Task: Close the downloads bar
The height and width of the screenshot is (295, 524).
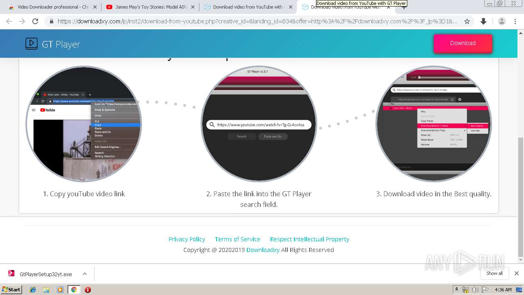Action: point(516,273)
